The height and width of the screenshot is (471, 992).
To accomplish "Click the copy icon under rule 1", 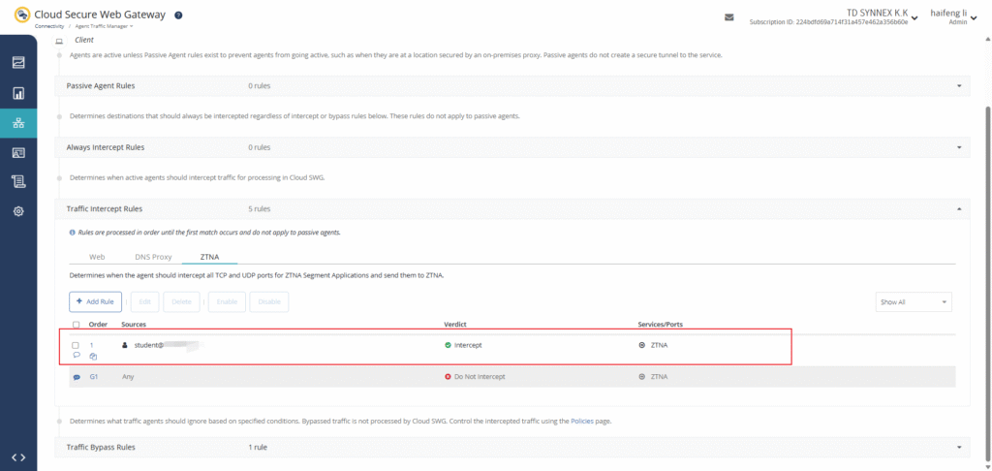I will click(93, 357).
